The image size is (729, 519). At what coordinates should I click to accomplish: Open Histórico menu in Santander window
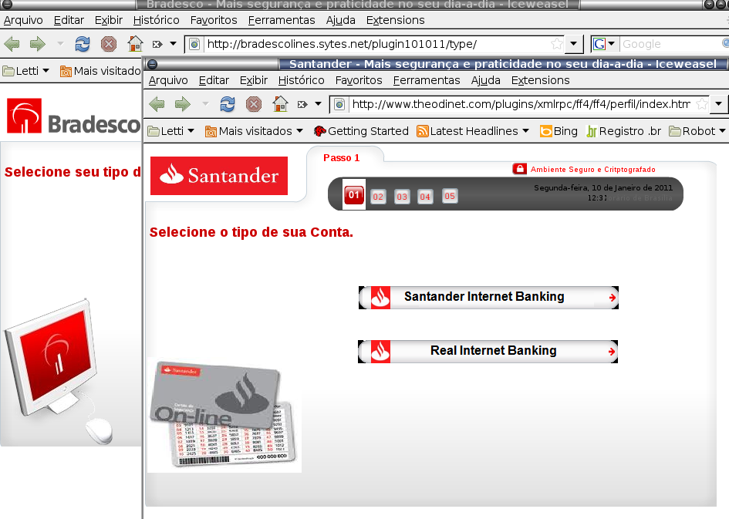pyautogui.click(x=302, y=80)
